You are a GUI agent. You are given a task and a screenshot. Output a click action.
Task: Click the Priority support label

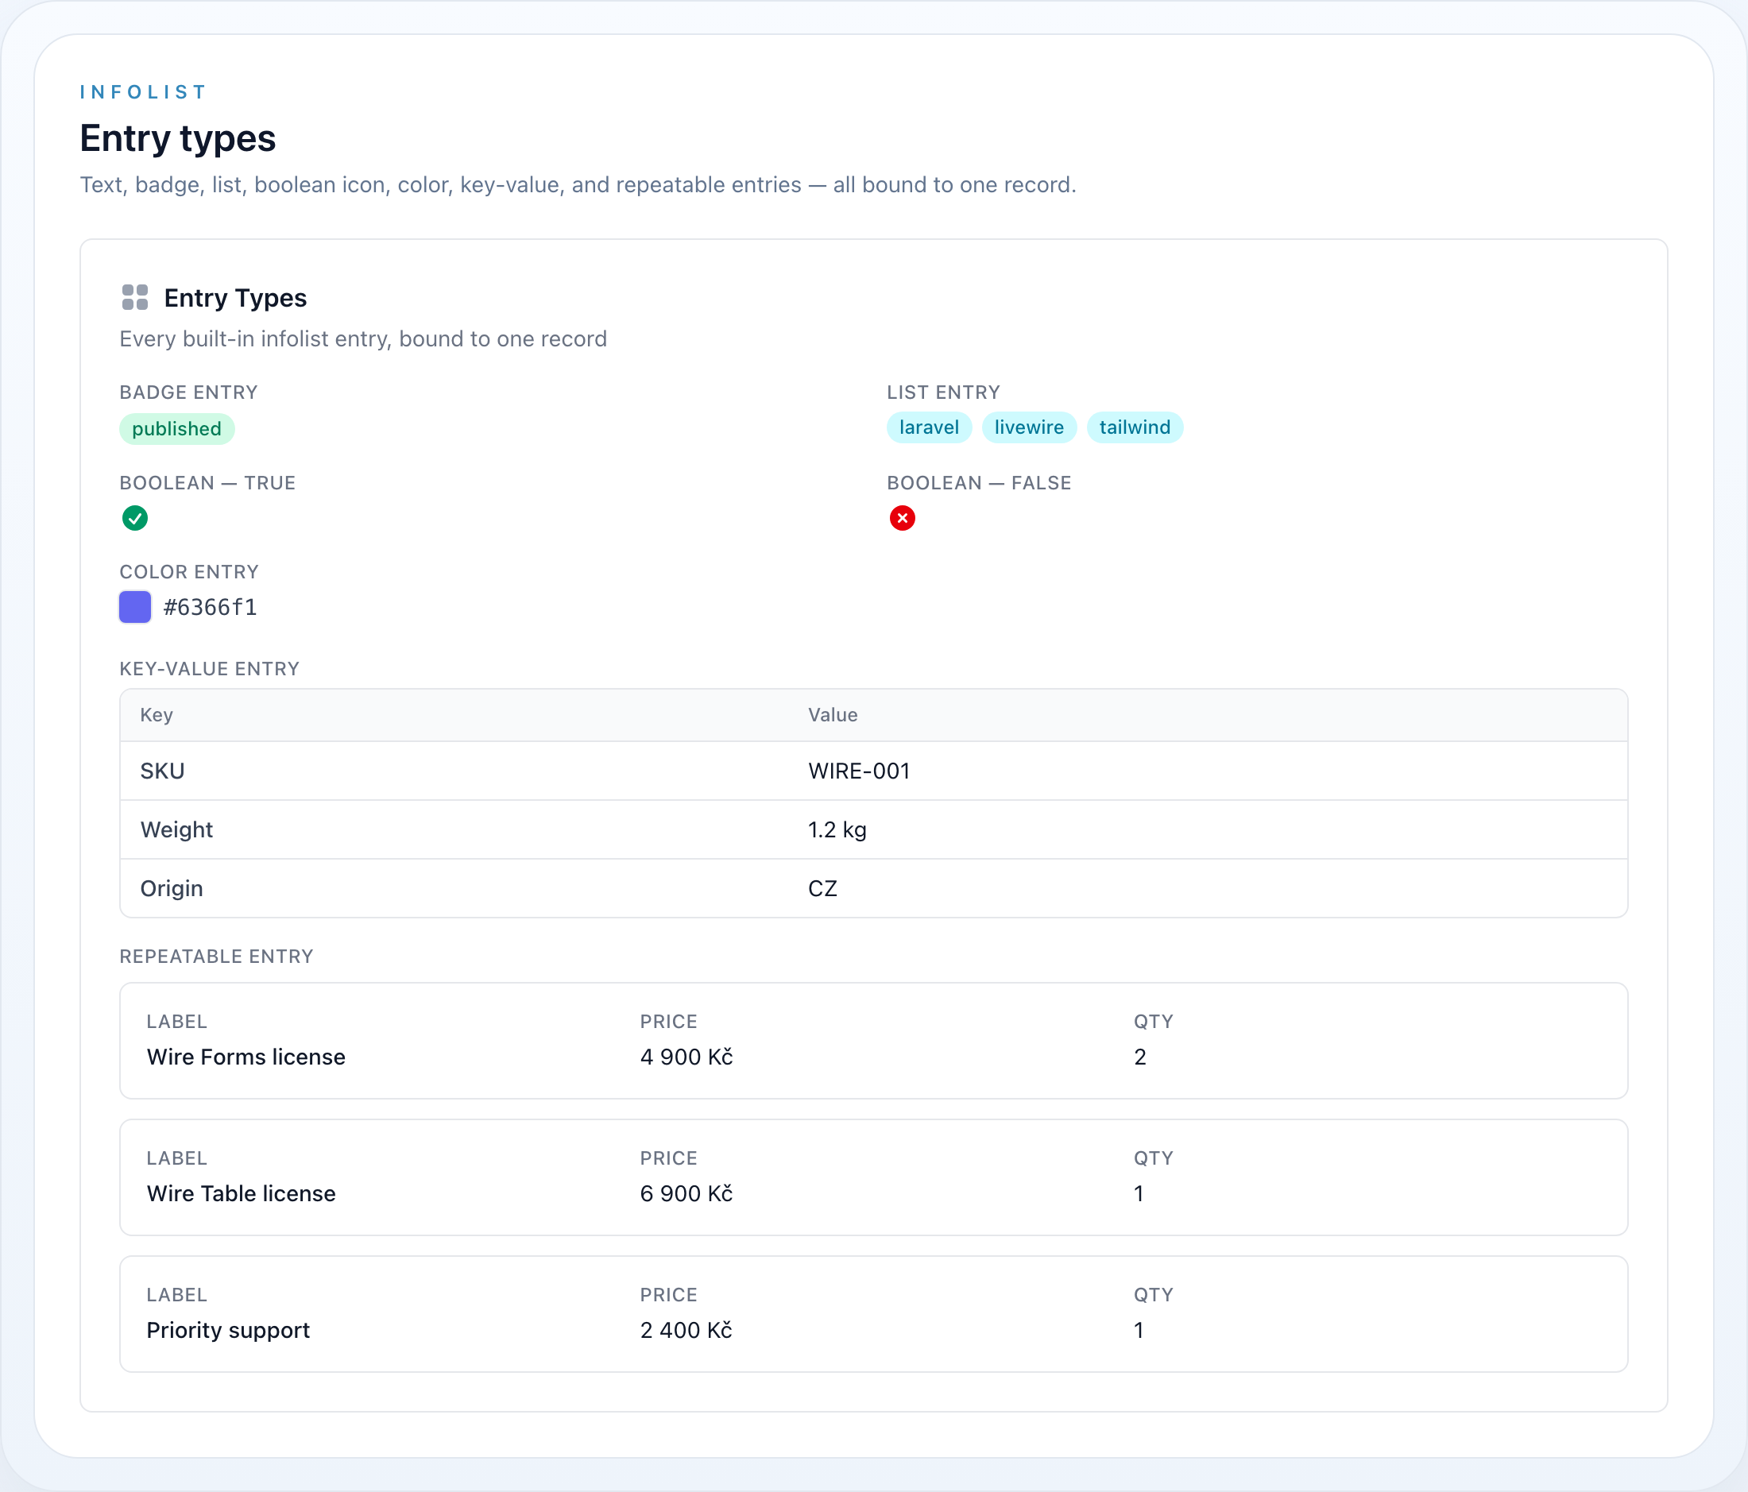tap(229, 1330)
